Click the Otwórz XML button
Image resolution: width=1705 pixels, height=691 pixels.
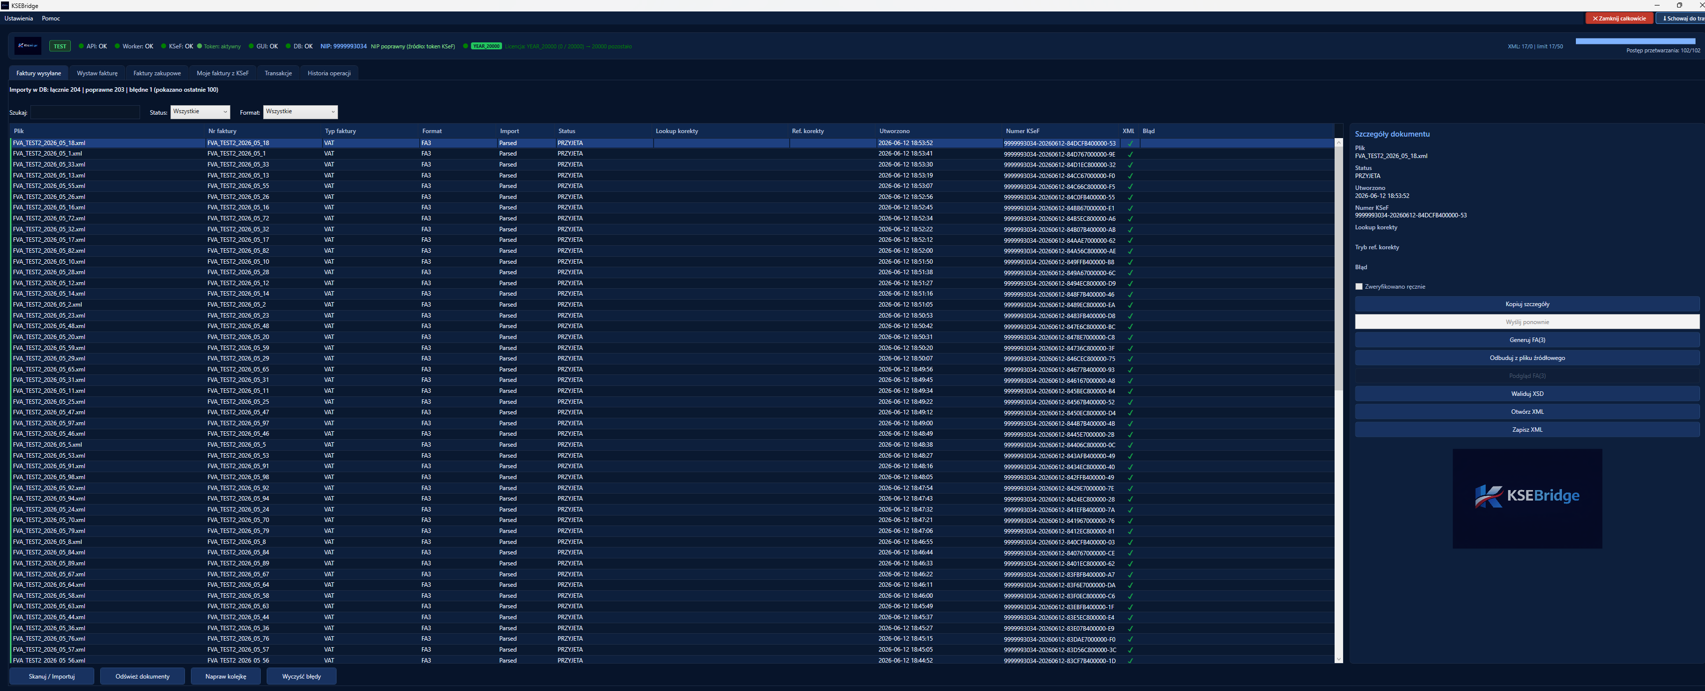point(1527,412)
